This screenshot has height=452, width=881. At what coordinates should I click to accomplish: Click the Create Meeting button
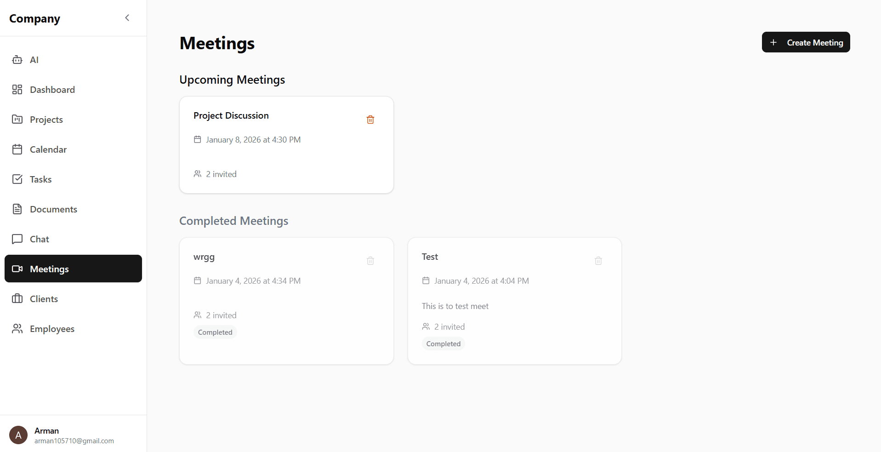(806, 42)
